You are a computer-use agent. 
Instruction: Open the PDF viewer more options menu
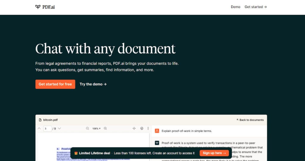(x=148, y=129)
